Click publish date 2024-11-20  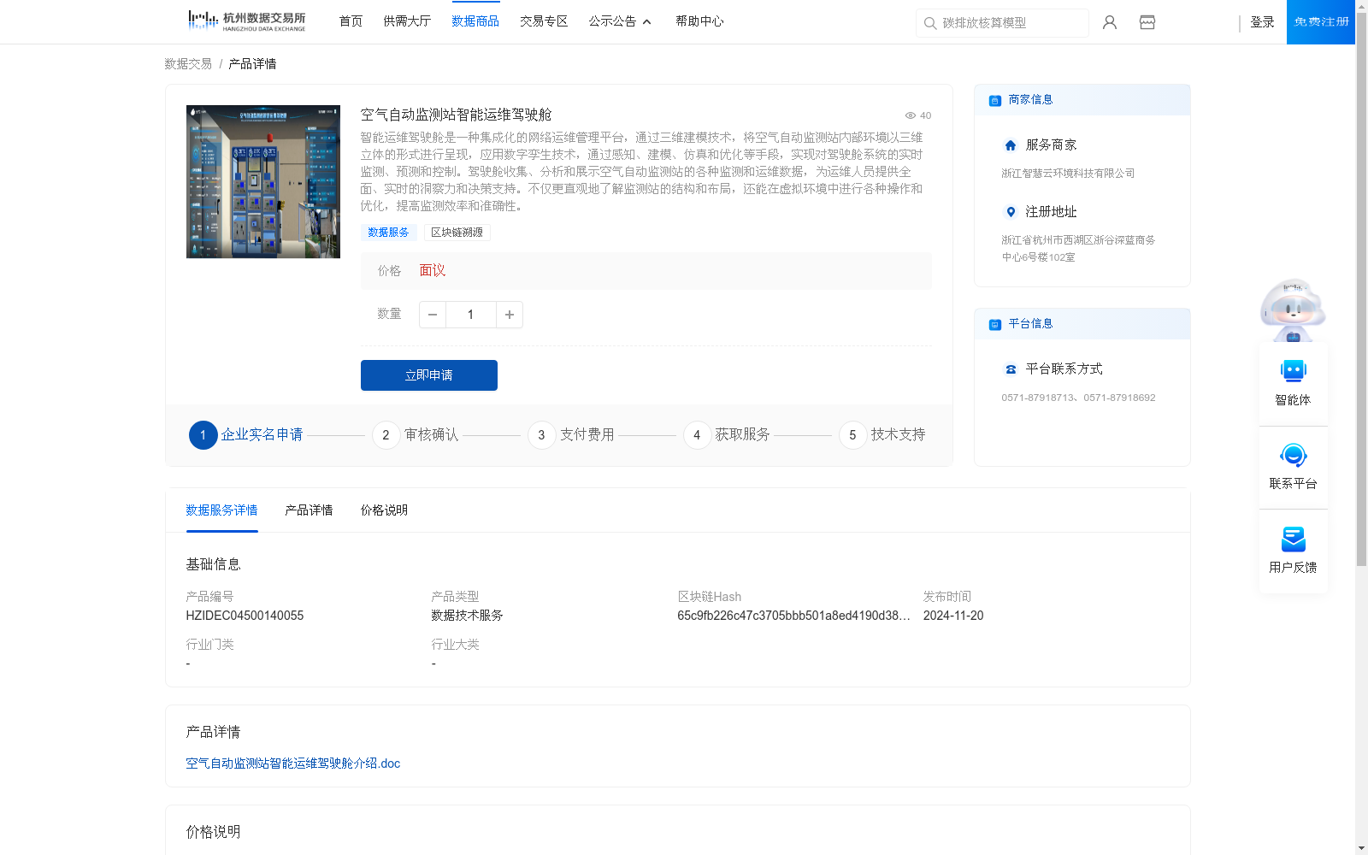(953, 616)
